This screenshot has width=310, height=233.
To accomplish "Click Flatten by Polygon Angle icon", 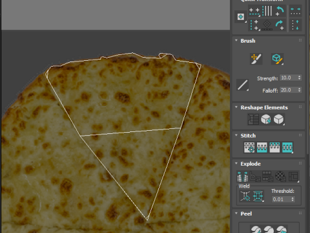I will [x=255, y=177].
